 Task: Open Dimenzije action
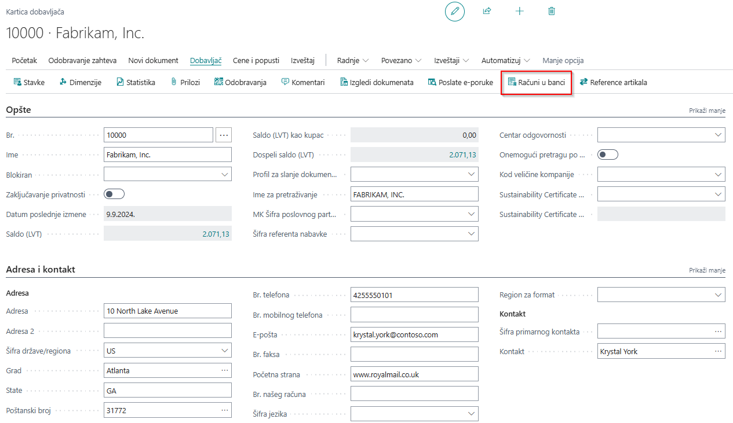[80, 83]
